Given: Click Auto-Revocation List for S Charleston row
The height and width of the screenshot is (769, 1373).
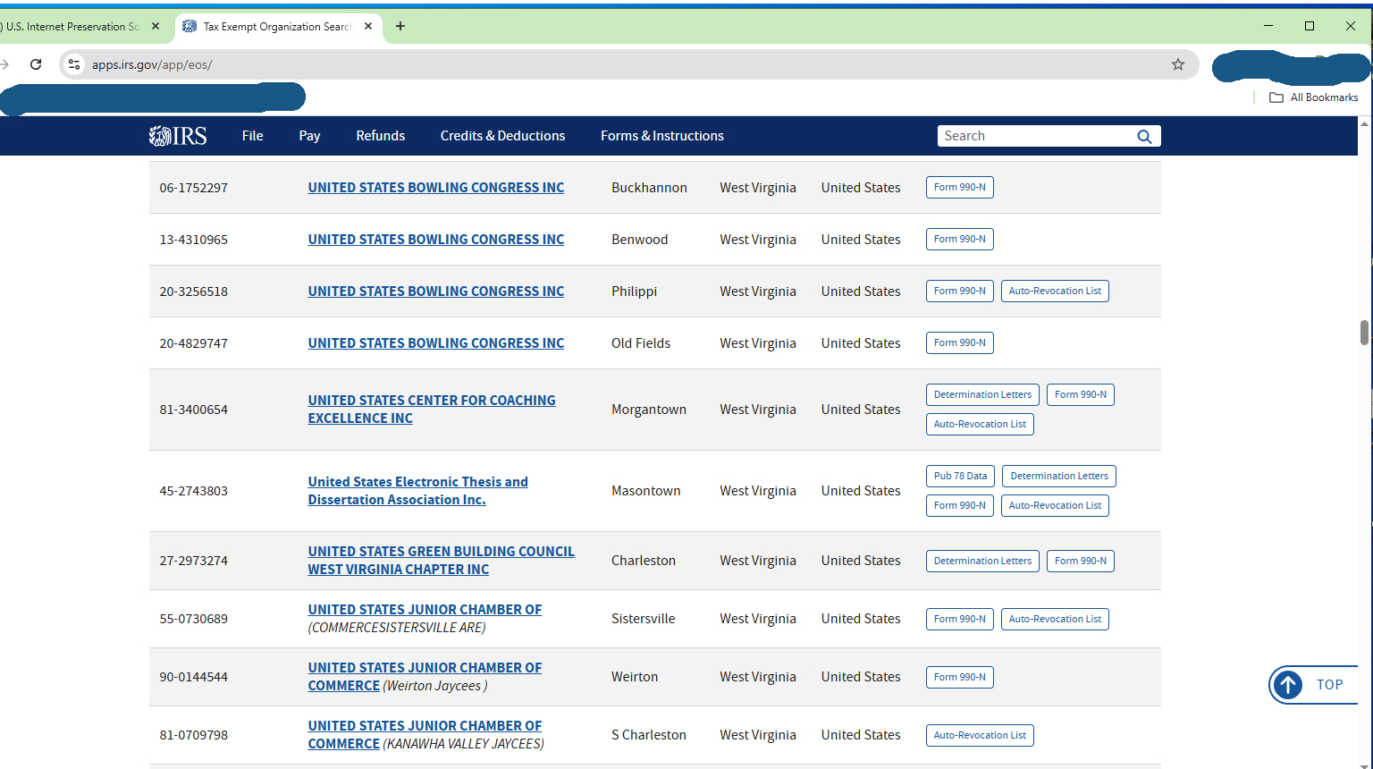Looking at the screenshot, I should [980, 736].
